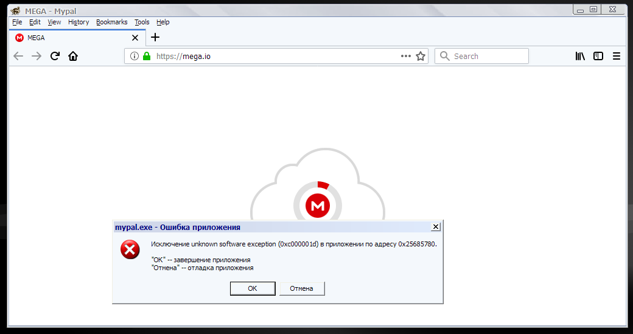
Task: Open the Tools menu
Action: (142, 22)
